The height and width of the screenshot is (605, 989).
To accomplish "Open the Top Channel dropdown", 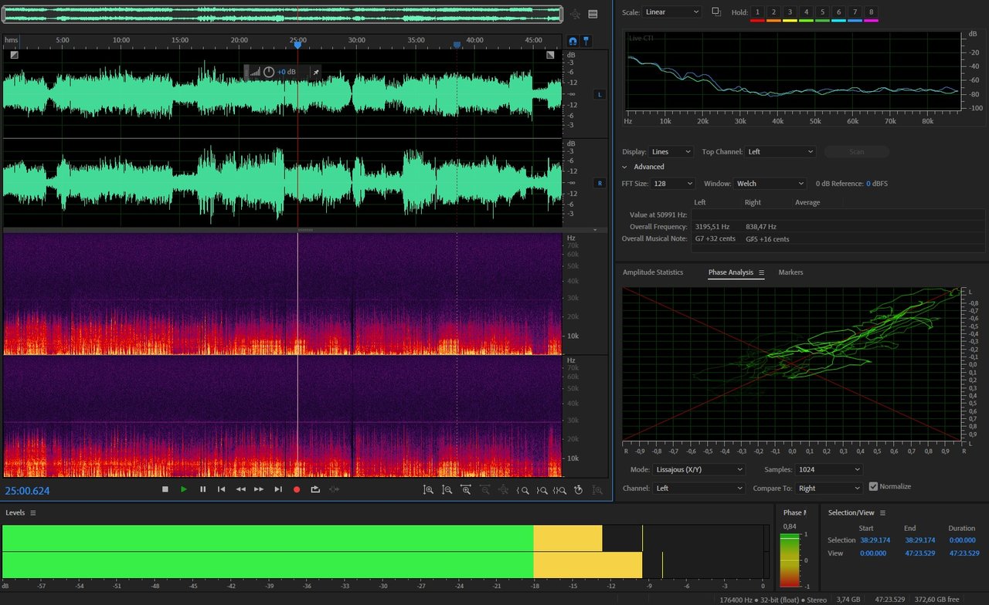I will (780, 152).
